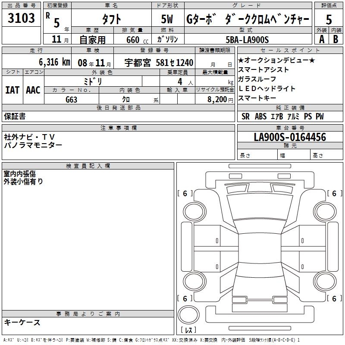This screenshot has height=345, width=345.
Task: Click the spare tire circle above レス
Action: [x=188, y=314]
